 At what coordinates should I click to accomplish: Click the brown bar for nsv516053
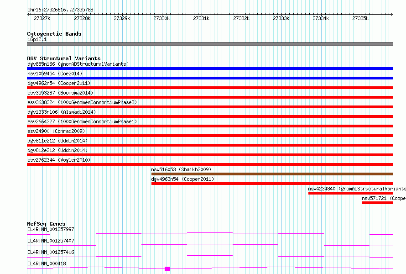[x=272, y=174]
